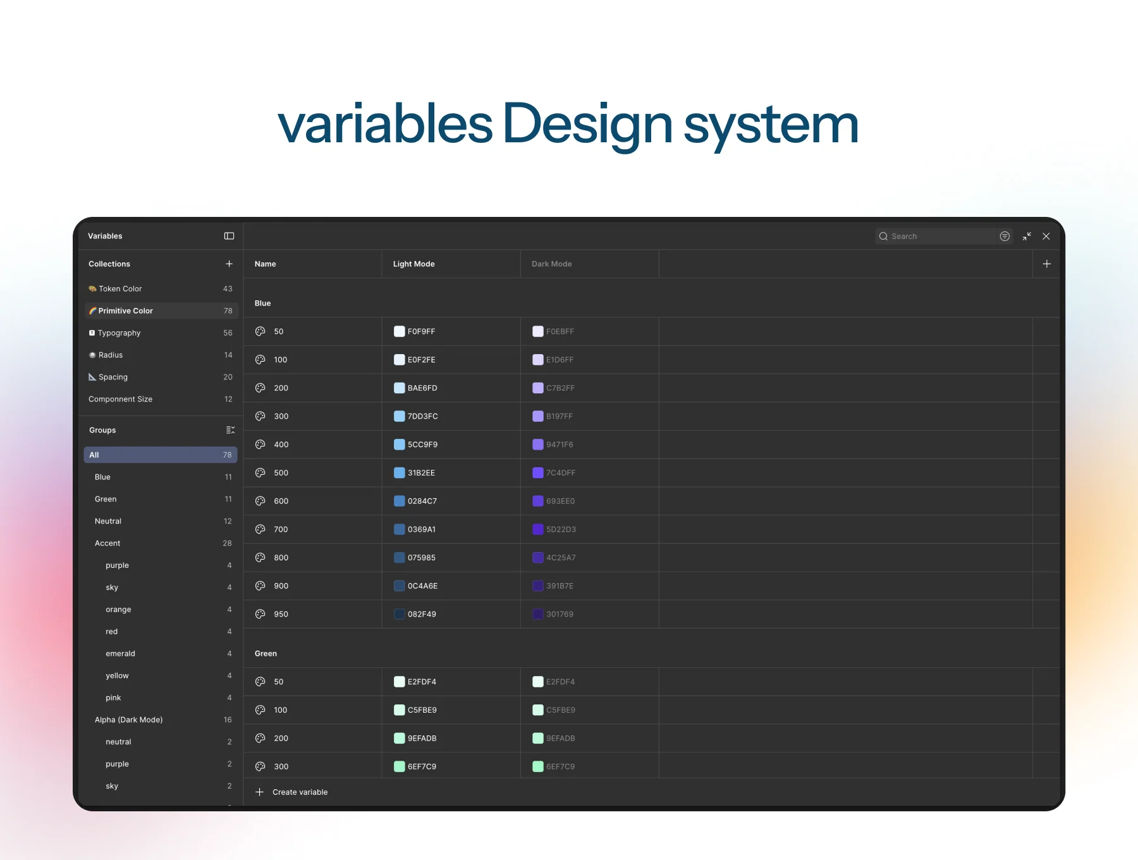The width and height of the screenshot is (1138, 860).
Task: Select the Green group
Action: 161,499
